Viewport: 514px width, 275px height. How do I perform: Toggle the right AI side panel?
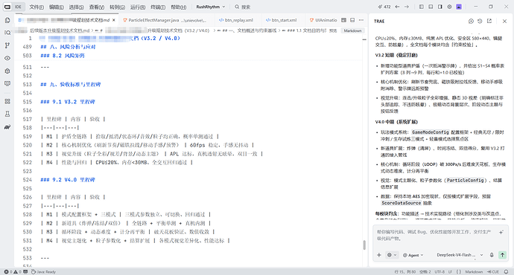pyautogui.click(x=440, y=7)
